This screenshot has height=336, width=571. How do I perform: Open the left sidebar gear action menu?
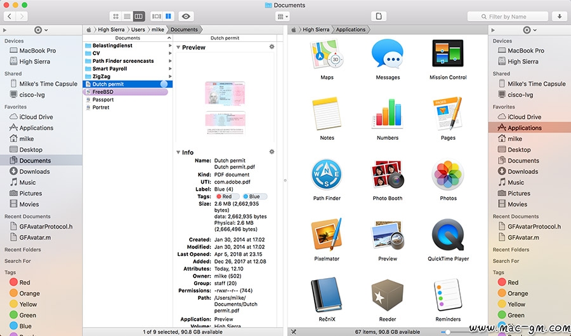click(x=41, y=30)
